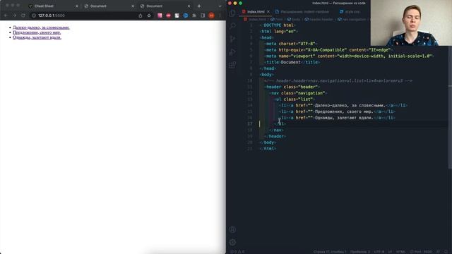Viewport: 452px width, 254px height.
Task: Place cursor on the header class line
Action: click(x=292, y=87)
